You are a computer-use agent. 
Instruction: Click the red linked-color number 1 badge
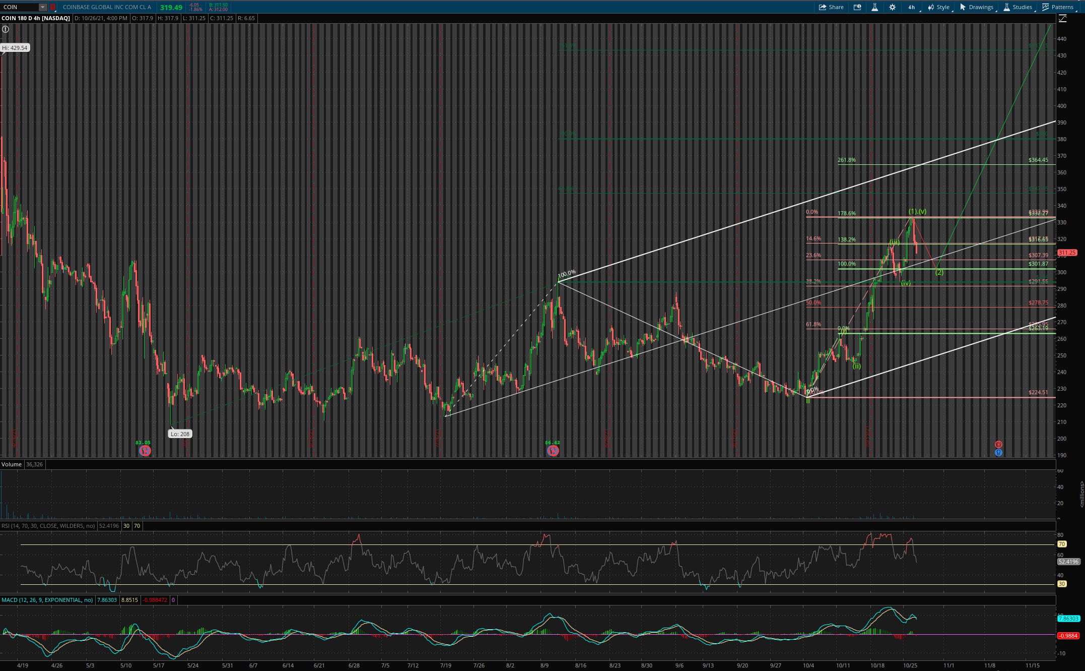pos(52,7)
